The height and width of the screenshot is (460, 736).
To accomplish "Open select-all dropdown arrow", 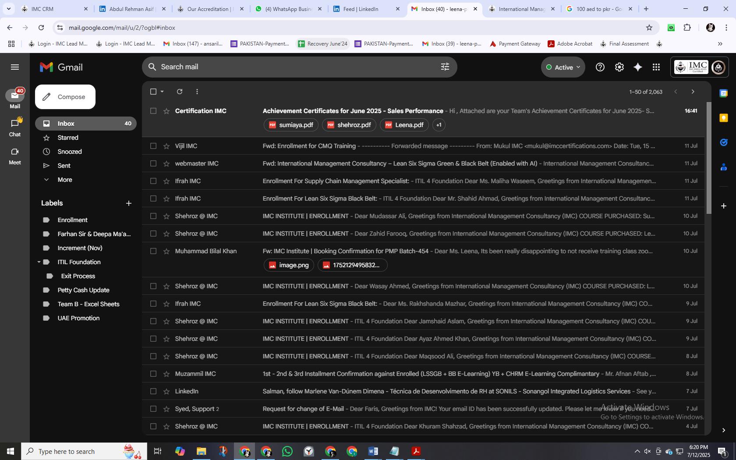I will pyautogui.click(x=162, y=92).
